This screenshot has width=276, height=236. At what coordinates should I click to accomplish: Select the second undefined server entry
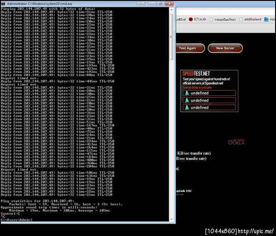click(x=209, y=100)
